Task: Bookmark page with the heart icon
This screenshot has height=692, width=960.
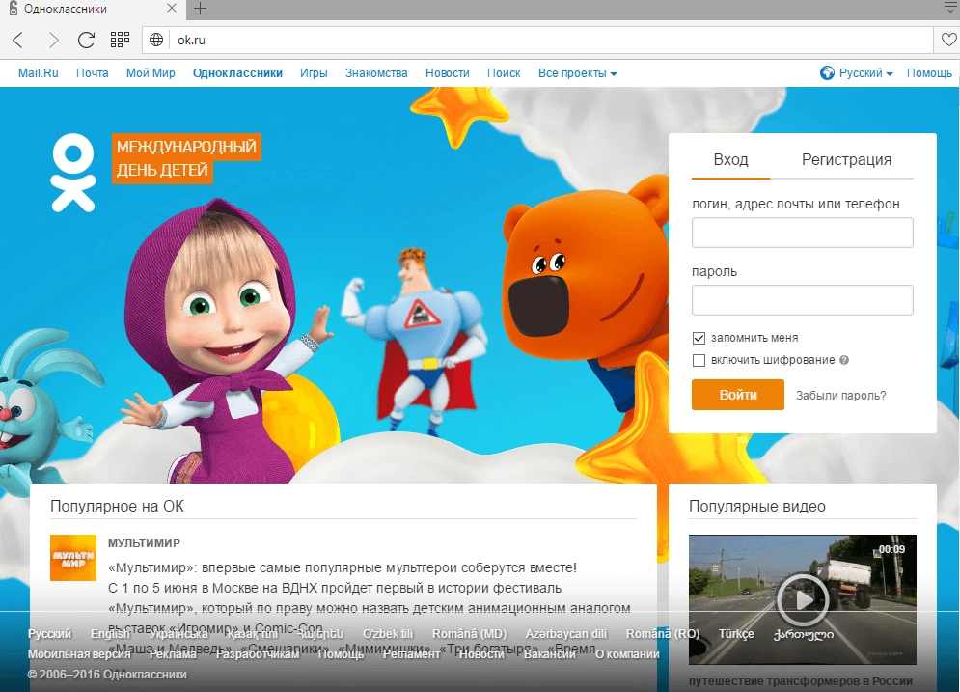Action: click(948, 40)
